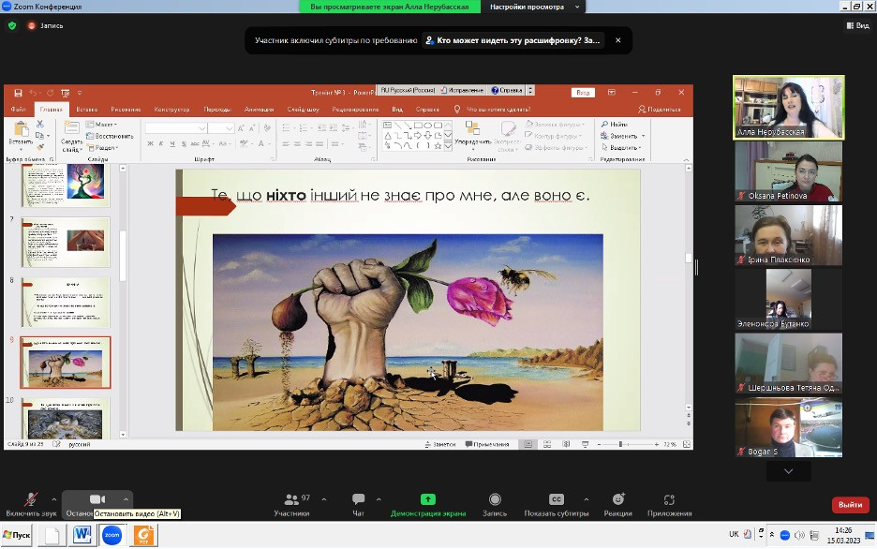Click zoom-out minus beside the slider

tap(599, 444)
